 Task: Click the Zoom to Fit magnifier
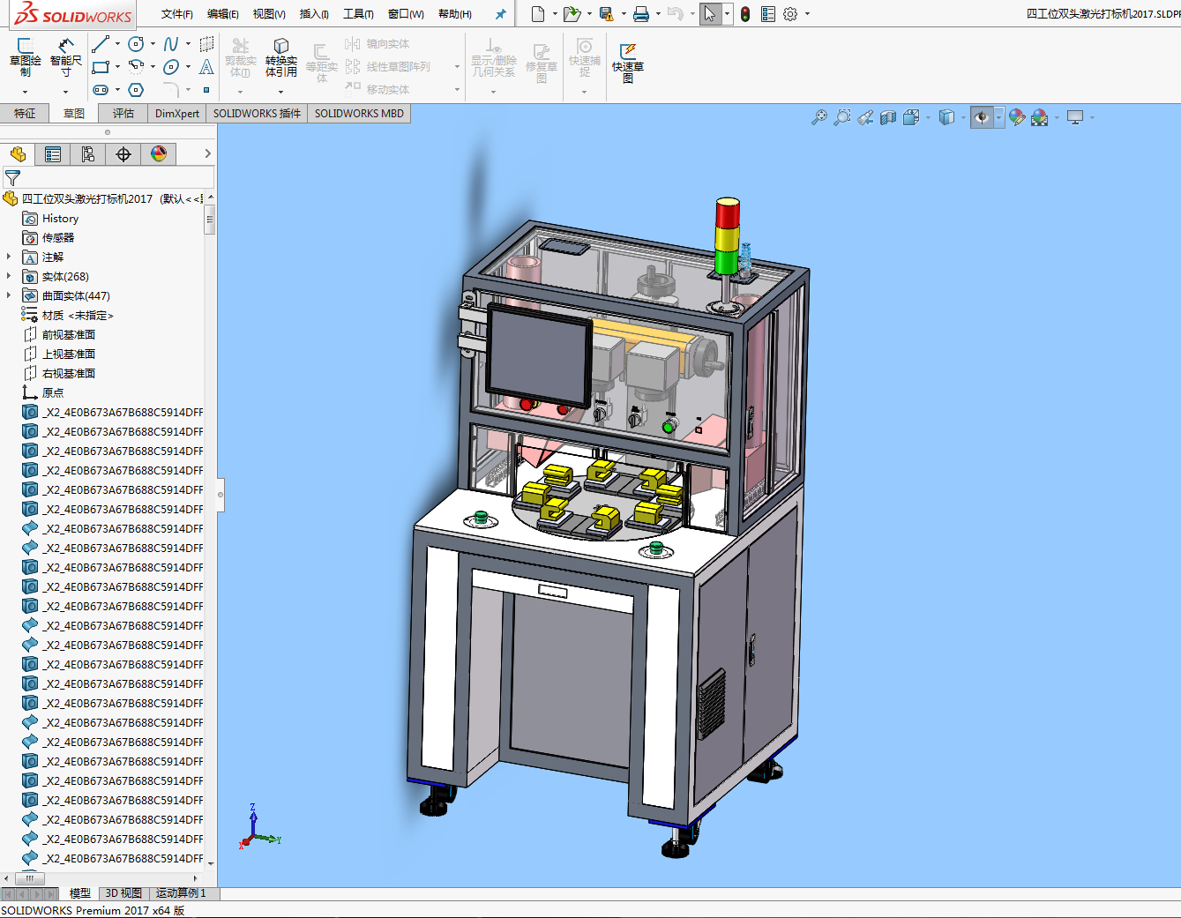[819, 117]
